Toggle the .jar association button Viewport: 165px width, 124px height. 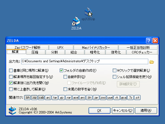coord(96,98)
